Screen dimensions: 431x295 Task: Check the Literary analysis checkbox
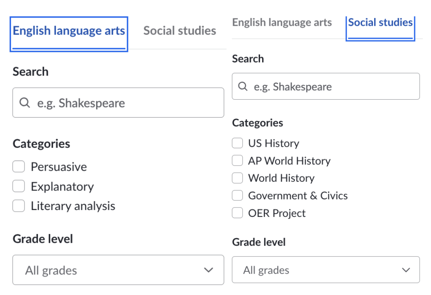(x=18, y=206)
